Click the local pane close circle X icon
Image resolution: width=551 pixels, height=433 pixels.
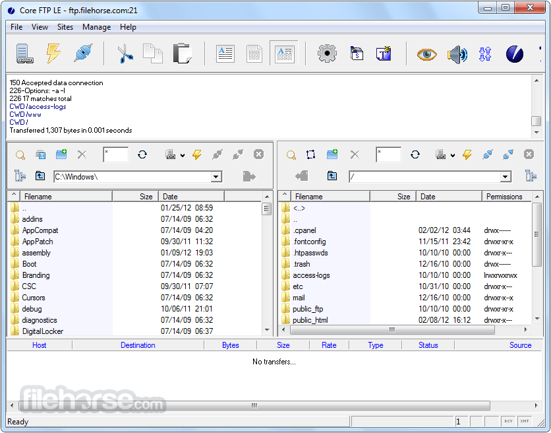click(258, 154)
